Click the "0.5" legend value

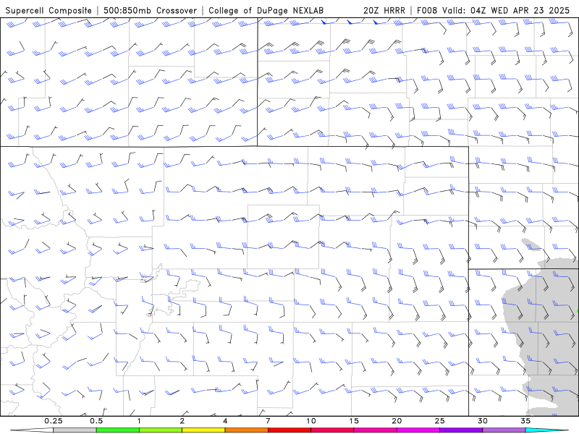tap(96, 421)
